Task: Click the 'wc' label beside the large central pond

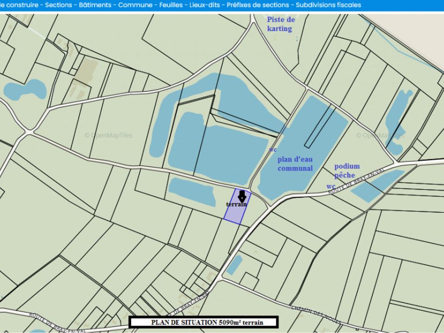Action: [273, 149]
